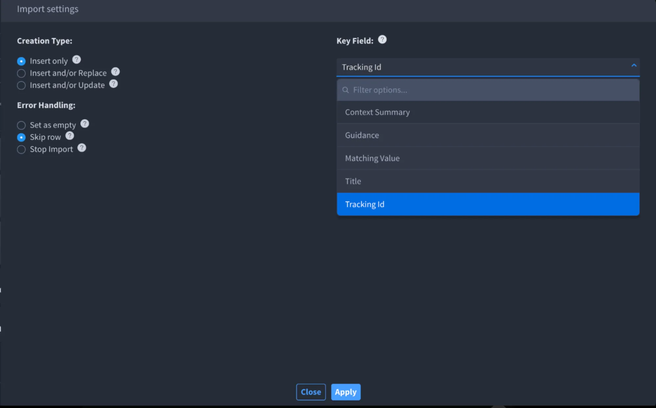The height and width of the screenshot is (408, 656).
Task: Focus the Filter options search input
Action: 488,90
